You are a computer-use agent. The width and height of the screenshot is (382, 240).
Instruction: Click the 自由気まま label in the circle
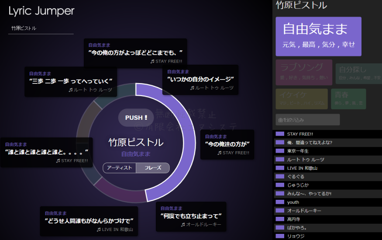pos(136,154)
